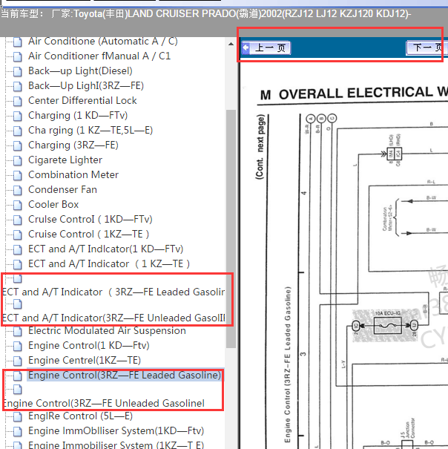Click page icon beside Engine Control(3RZ—FE Leaded Gasoline)
Screen dimensions: 448x449
[18, 376]
